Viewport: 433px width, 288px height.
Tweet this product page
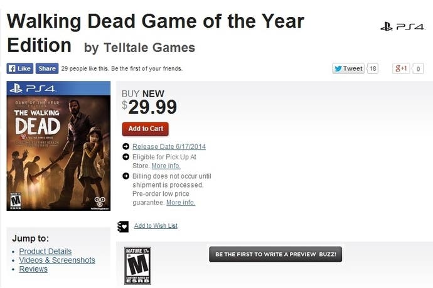point(348,68)
